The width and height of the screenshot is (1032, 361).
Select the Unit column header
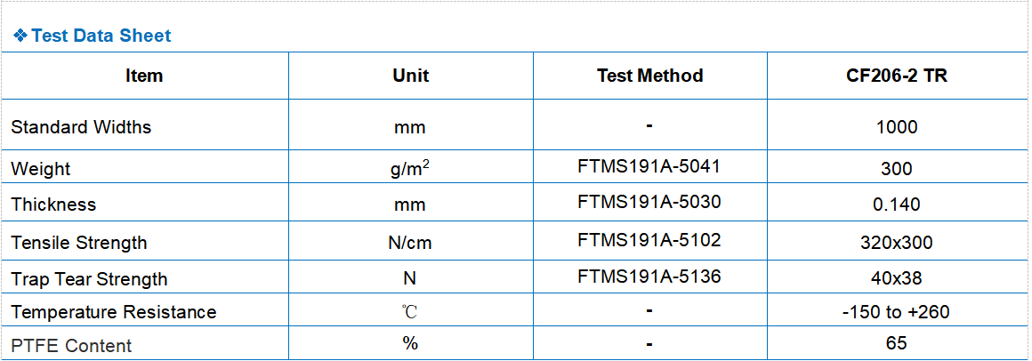410,76
